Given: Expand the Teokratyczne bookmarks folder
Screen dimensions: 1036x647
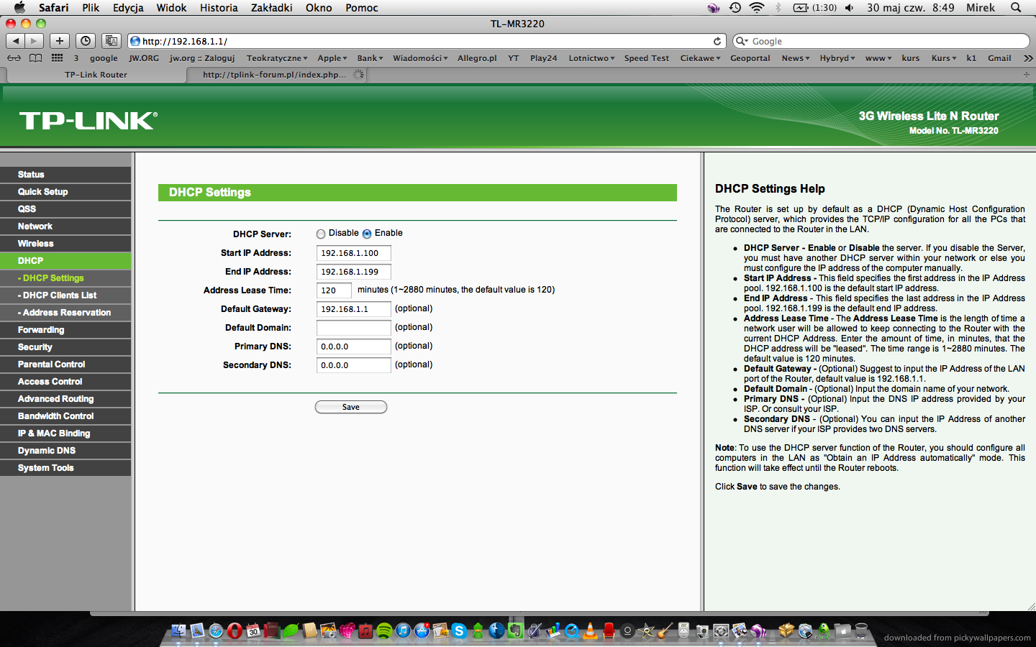Looking at the screenshot, I should click(277, 58).
